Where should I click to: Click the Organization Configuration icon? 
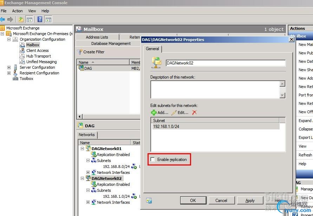click(15, 39)
